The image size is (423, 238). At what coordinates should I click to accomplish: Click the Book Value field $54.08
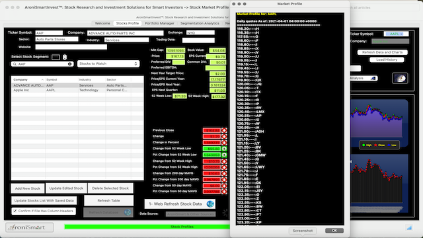[217, 50]
